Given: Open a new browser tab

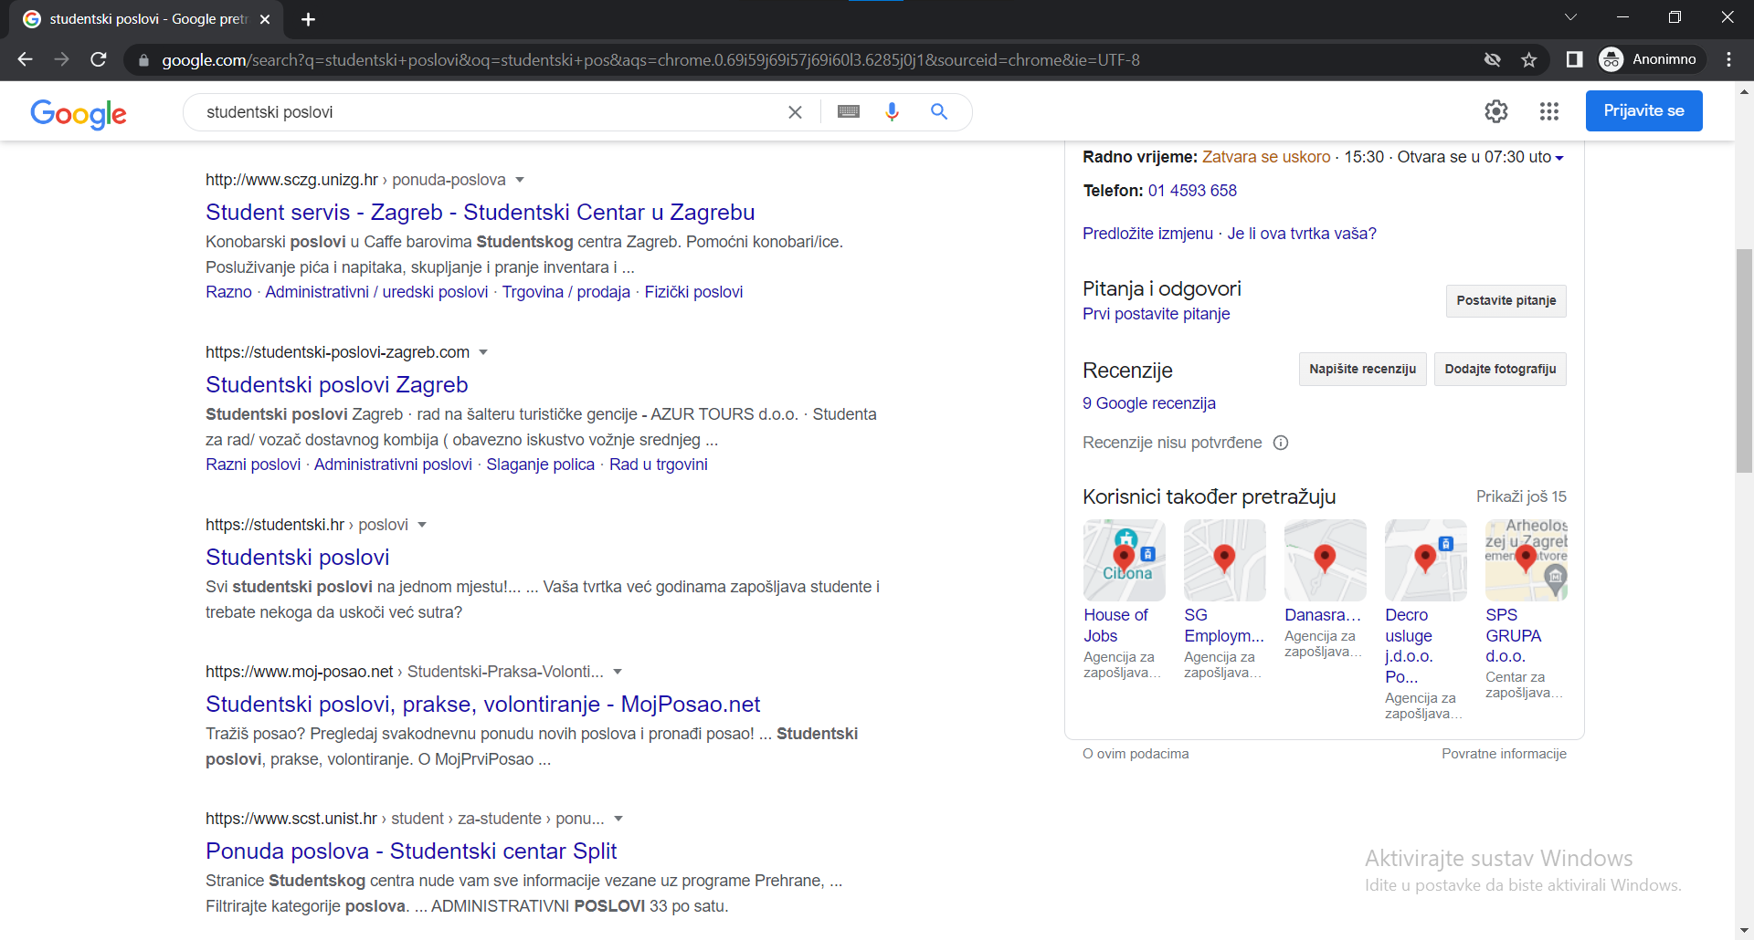Looking at the screenshot, I should [308, 19].
